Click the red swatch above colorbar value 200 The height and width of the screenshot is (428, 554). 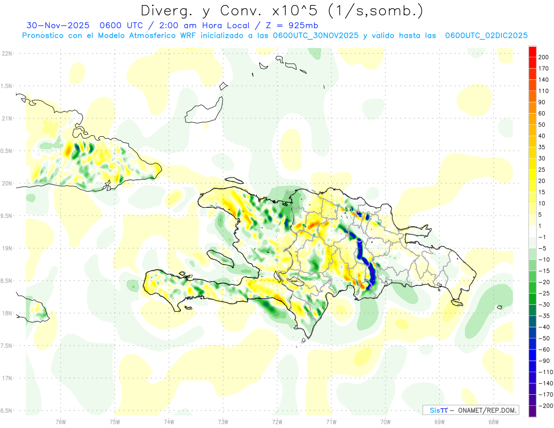point(533,51)
